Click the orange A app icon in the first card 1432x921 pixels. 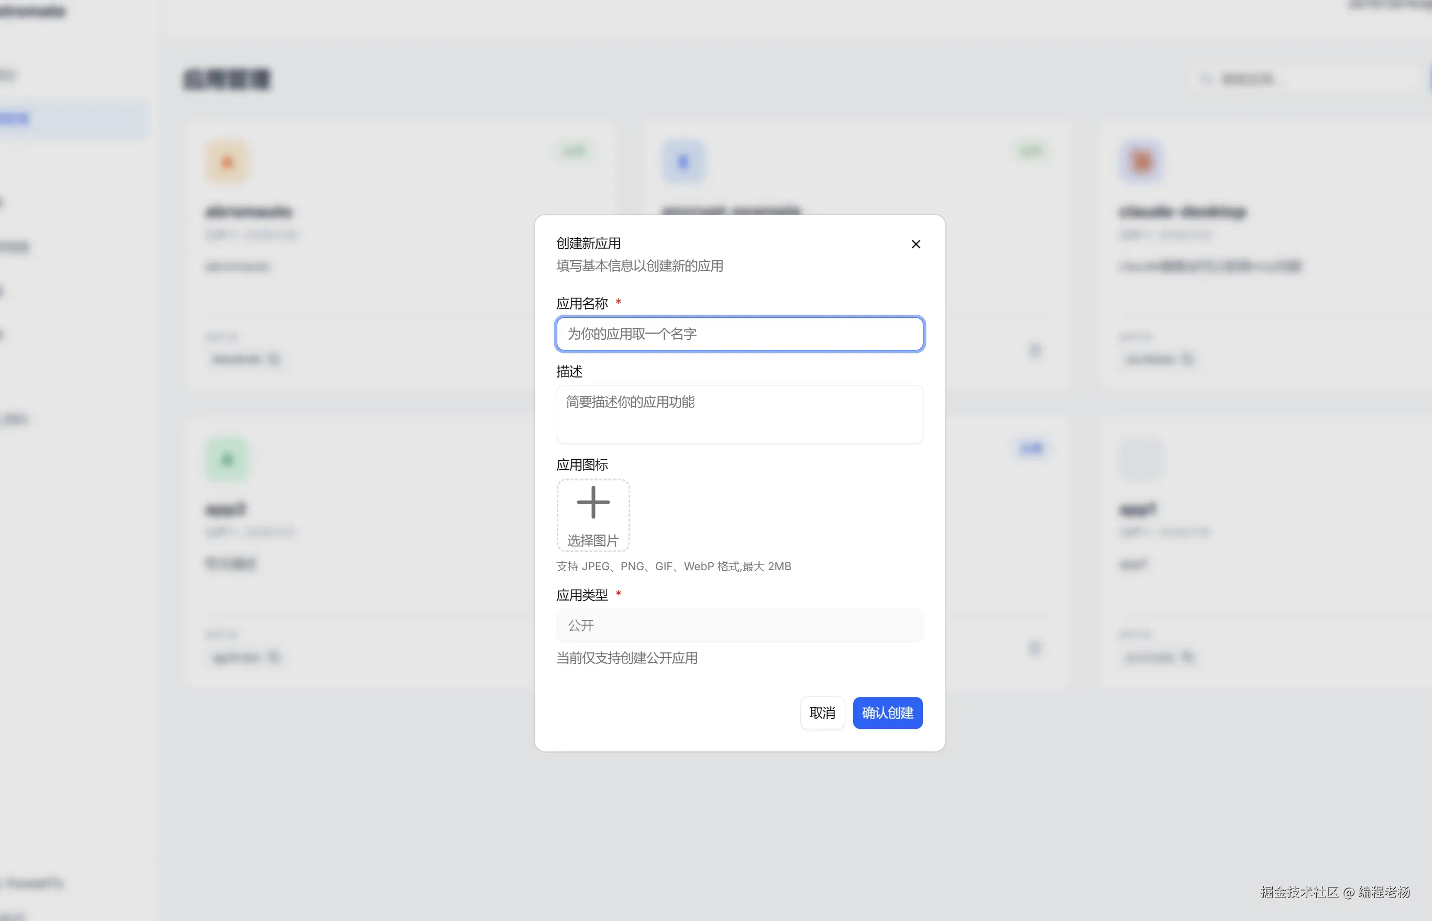(x=227, y=162)
